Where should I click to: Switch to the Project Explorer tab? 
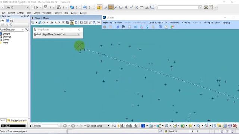pos(17,121)
